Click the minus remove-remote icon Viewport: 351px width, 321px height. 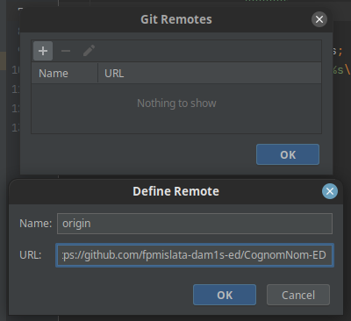point(66,51)
